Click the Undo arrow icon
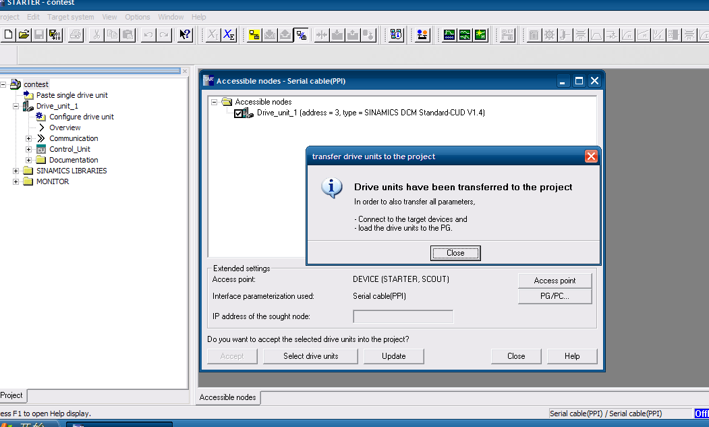This screenshot has height=427, width=709. [148, 35]
